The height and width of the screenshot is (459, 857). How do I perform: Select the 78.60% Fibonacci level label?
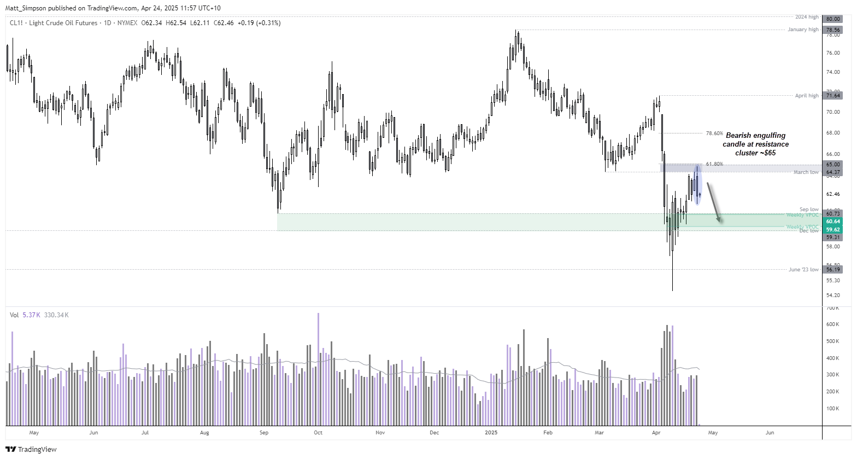(714, 133)
